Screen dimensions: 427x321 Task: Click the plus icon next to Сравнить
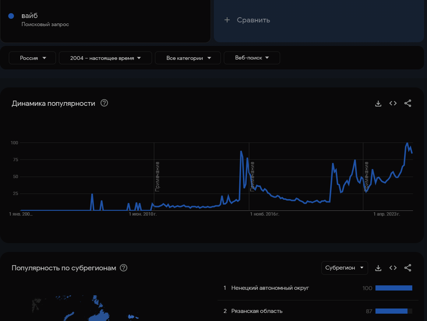tap(227, 20)
